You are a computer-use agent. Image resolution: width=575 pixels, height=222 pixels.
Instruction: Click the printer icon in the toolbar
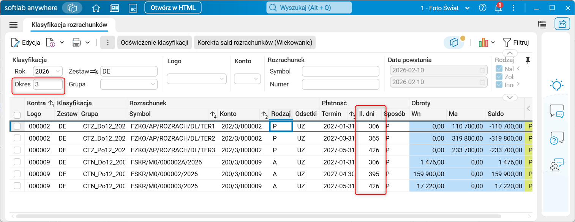pyautogui.click(x=76, y=42)
